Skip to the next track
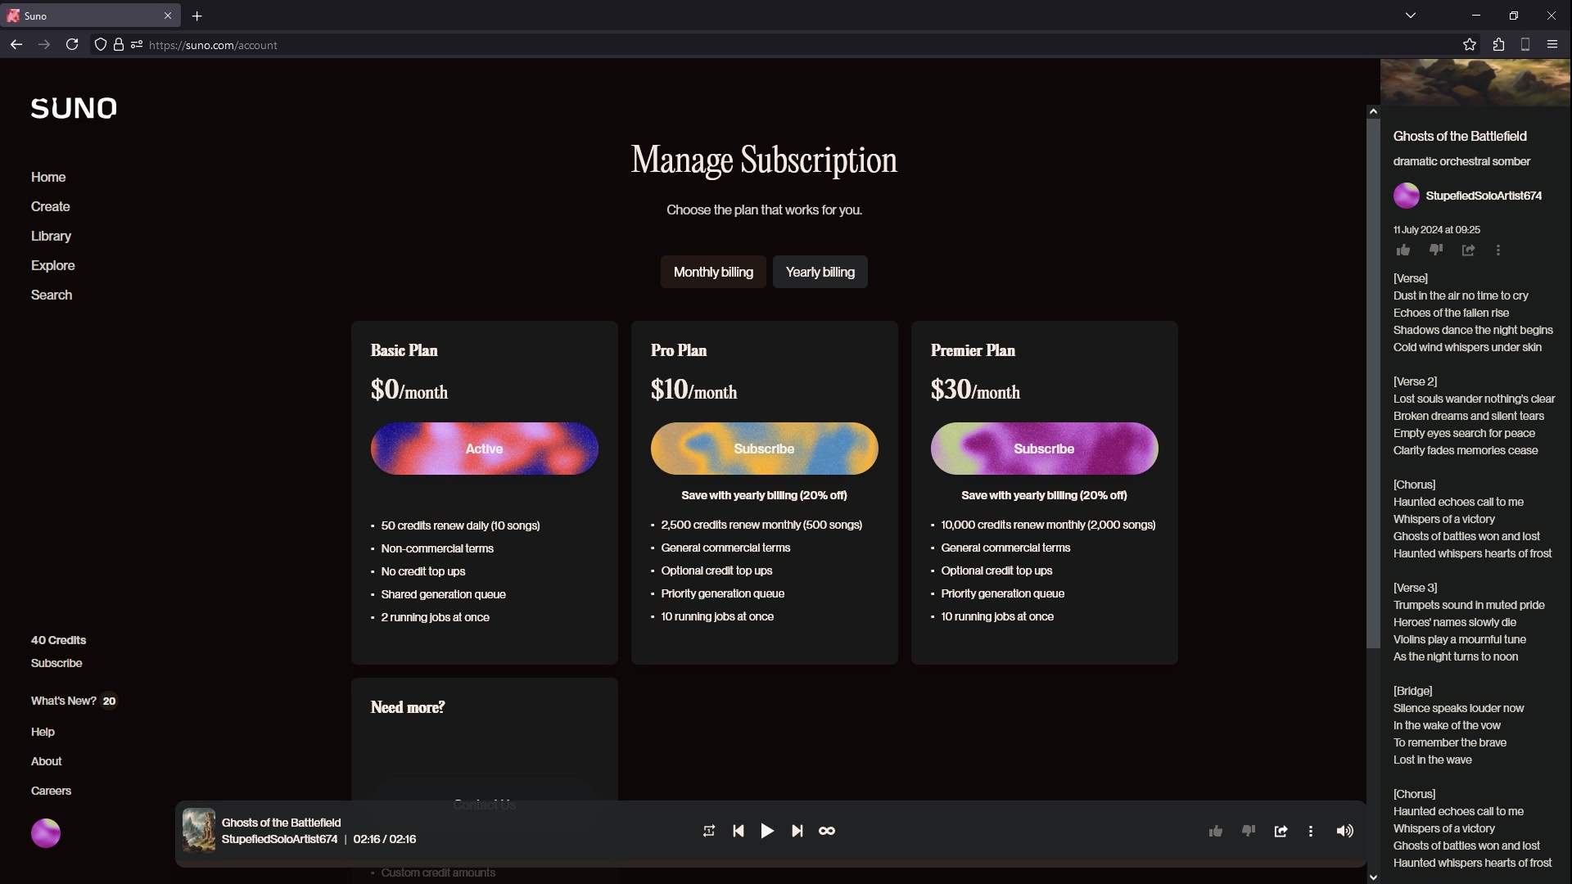 coord(797,831)
